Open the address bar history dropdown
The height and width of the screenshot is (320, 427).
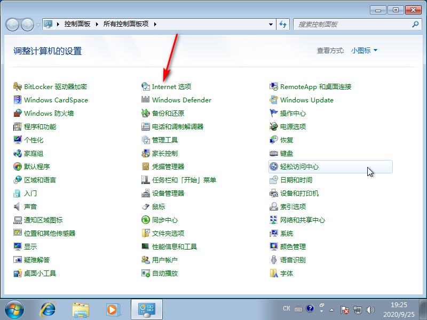[x=270, y=24]
